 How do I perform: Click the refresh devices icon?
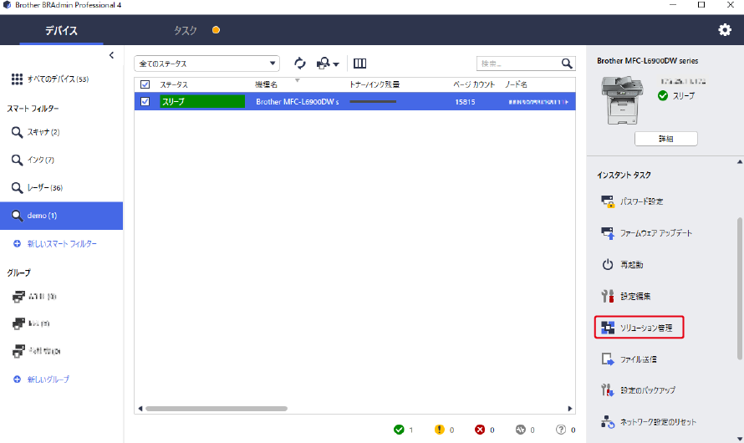point(300,64)
